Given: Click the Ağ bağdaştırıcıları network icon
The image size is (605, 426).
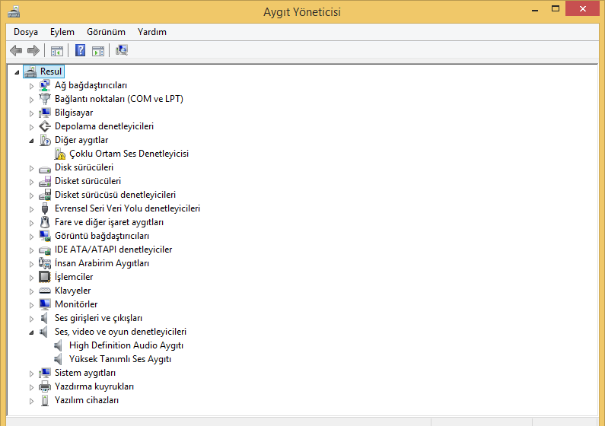Looking at the screenshot, I should coord(45,85).
